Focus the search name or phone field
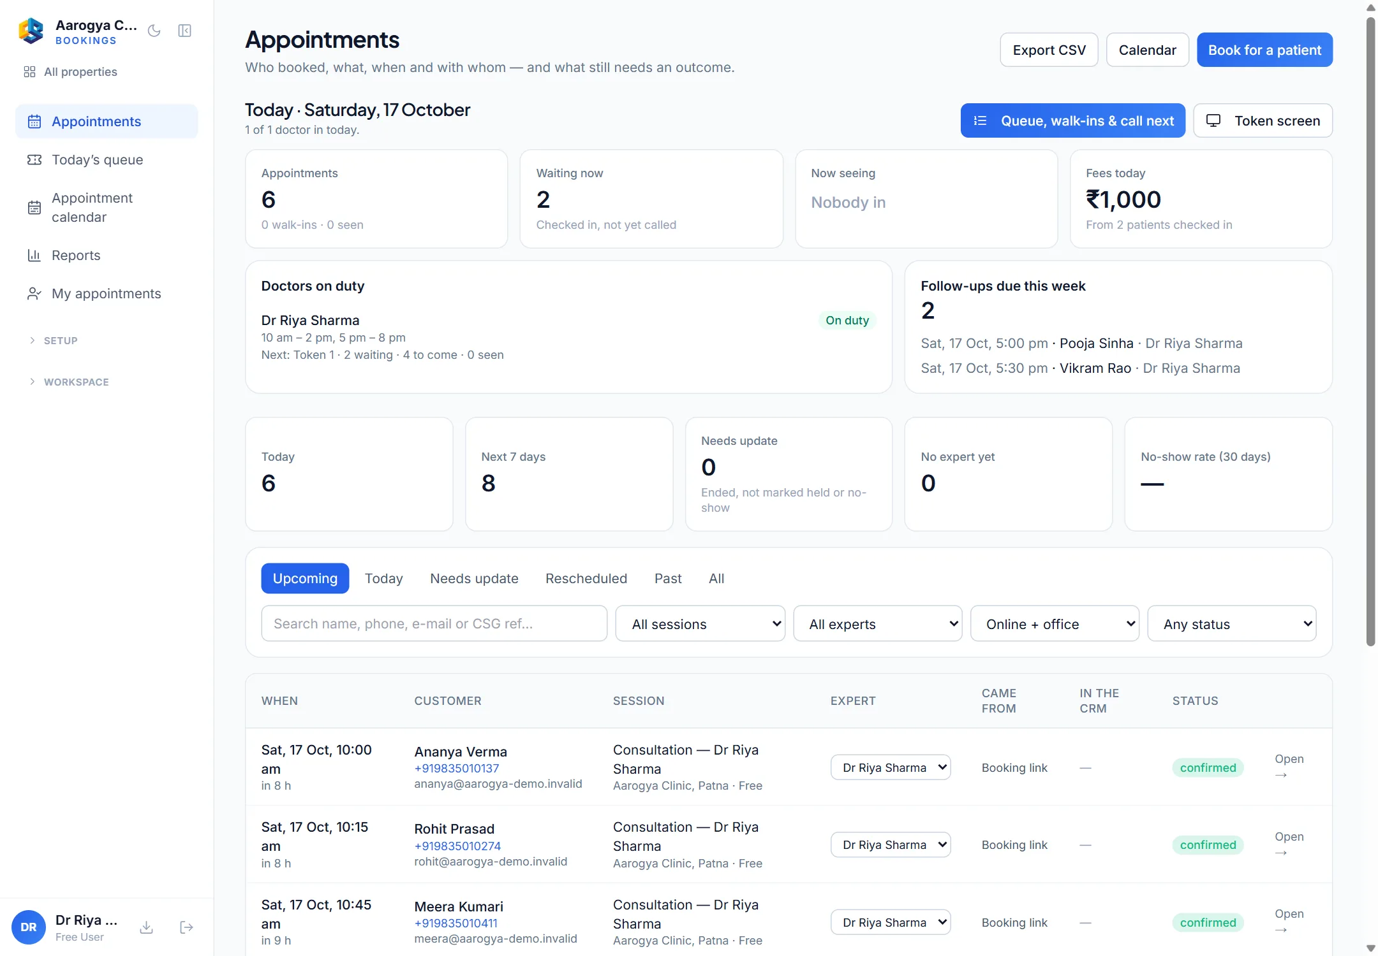Screen dimensions: 1378x956 coord(434,623)
